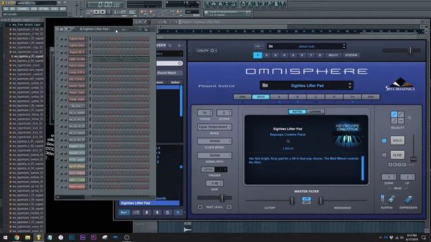Click the GLIDE button
431x242 pixels.
pyautogui.click(x=397, y=155)
